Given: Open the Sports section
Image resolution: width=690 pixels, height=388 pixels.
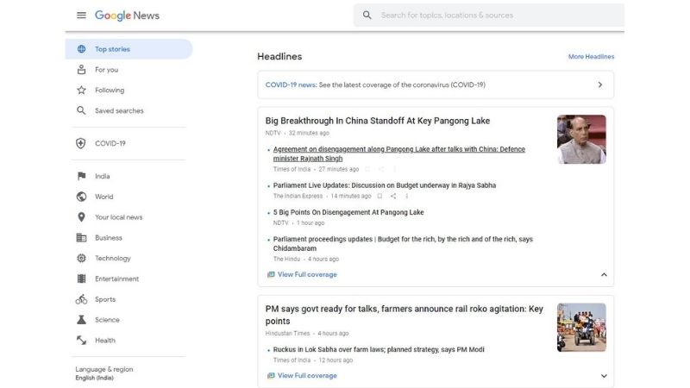Looking at the screenshot, I should (105, 299).
